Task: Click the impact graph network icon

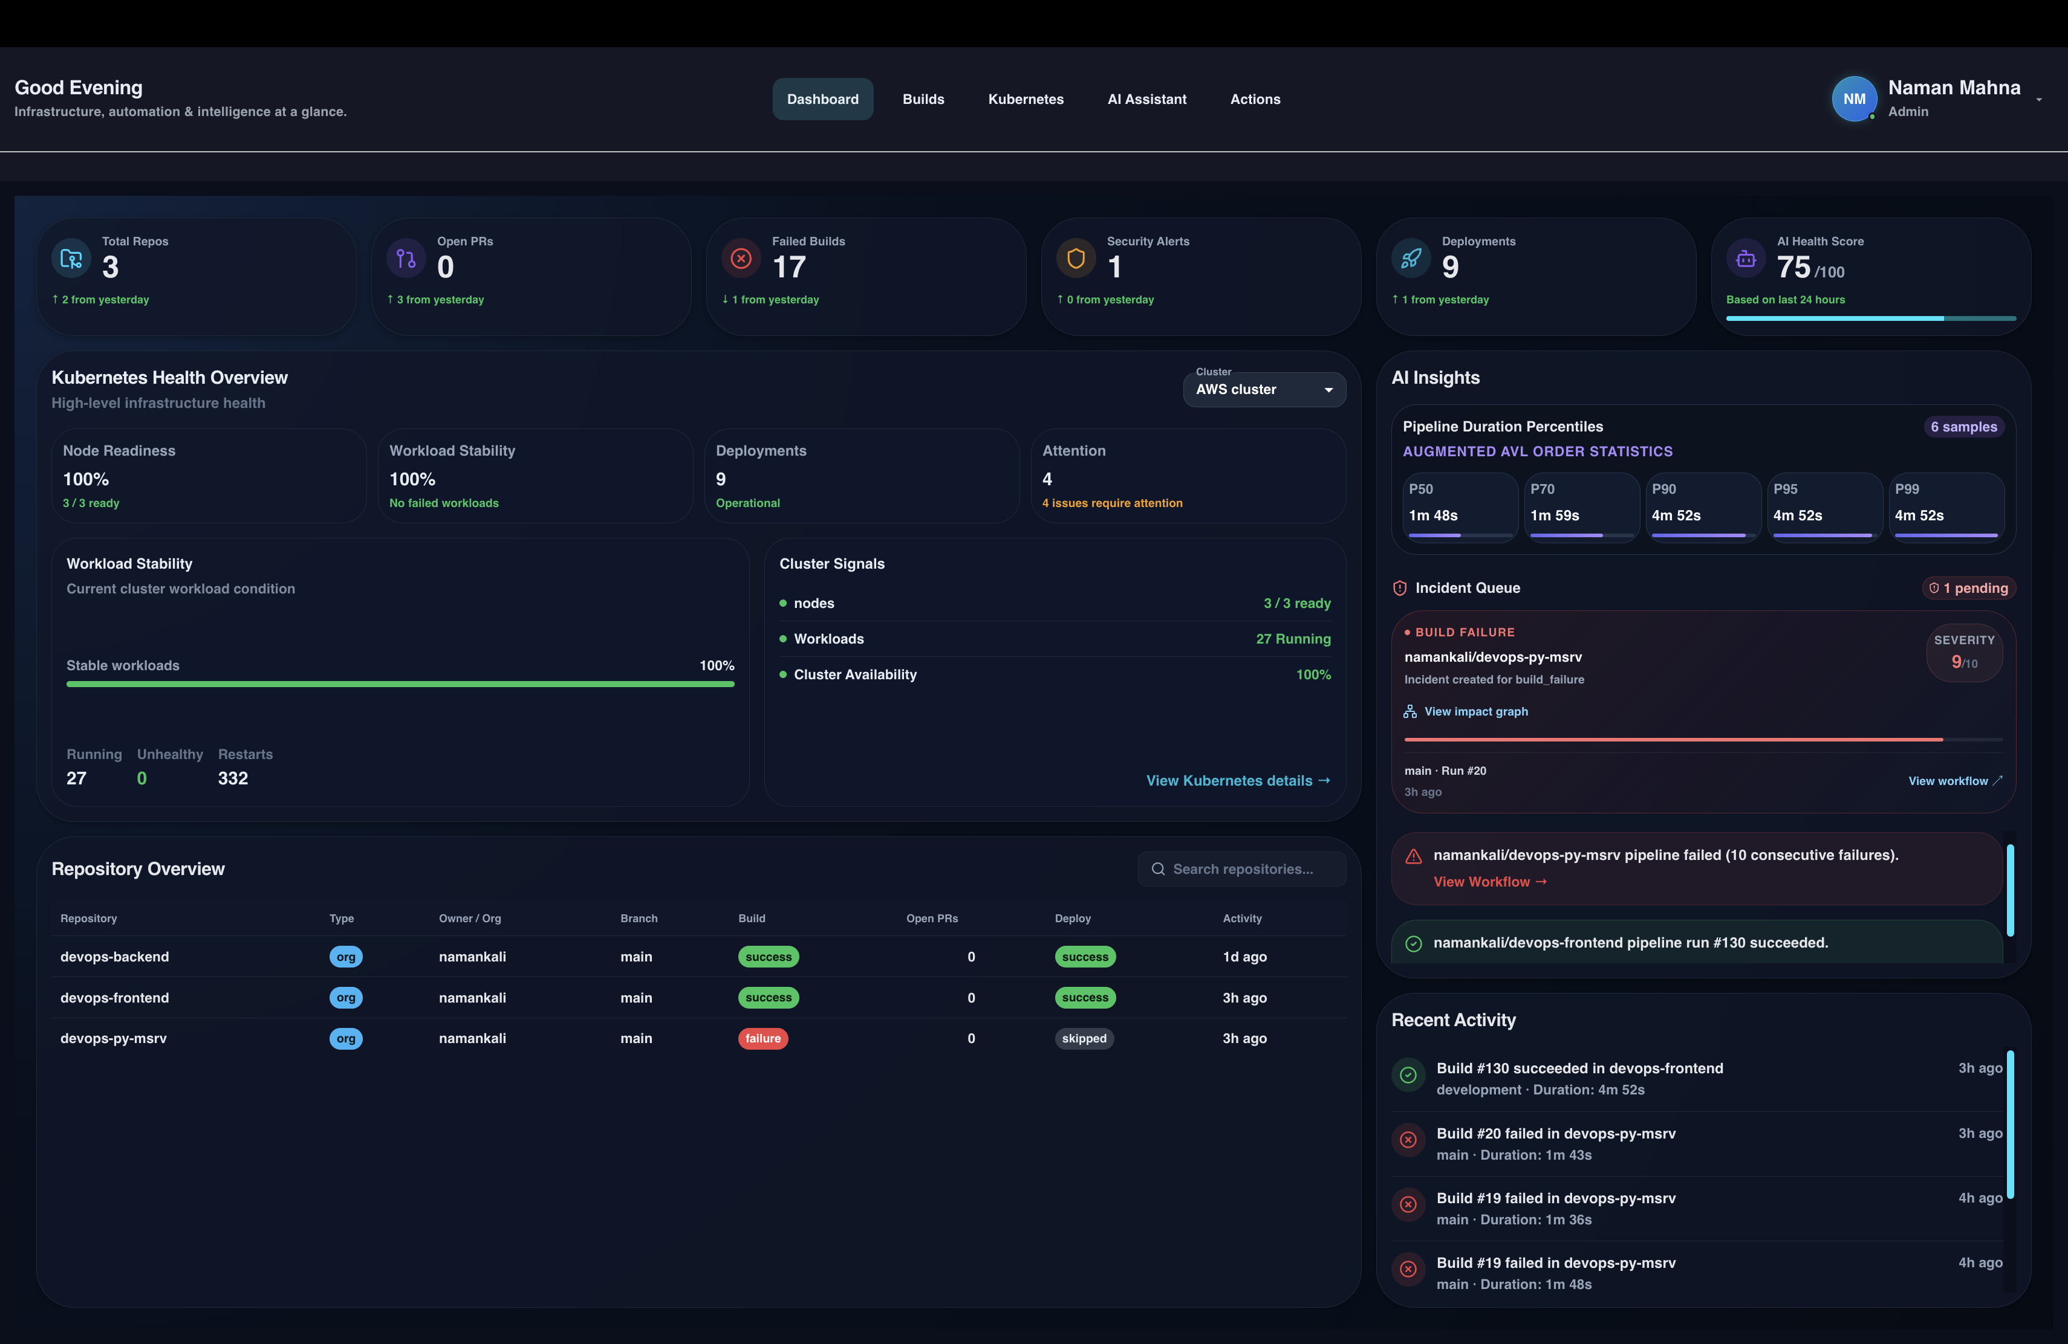Action: pyautogui.click(x=1410, y=711)
